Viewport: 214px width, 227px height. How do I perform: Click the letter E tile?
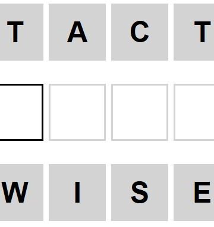[194, 193]
